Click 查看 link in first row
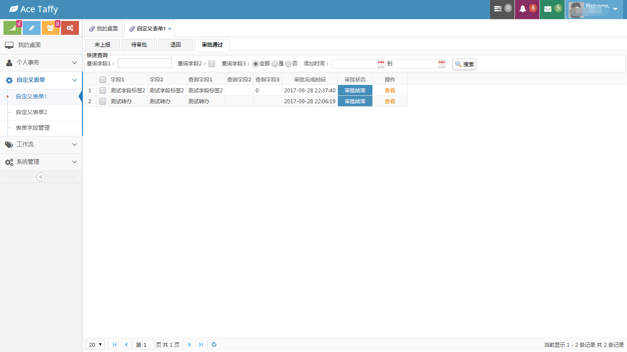627x352 pixels. pyautogui.click(x=390, y=90)
